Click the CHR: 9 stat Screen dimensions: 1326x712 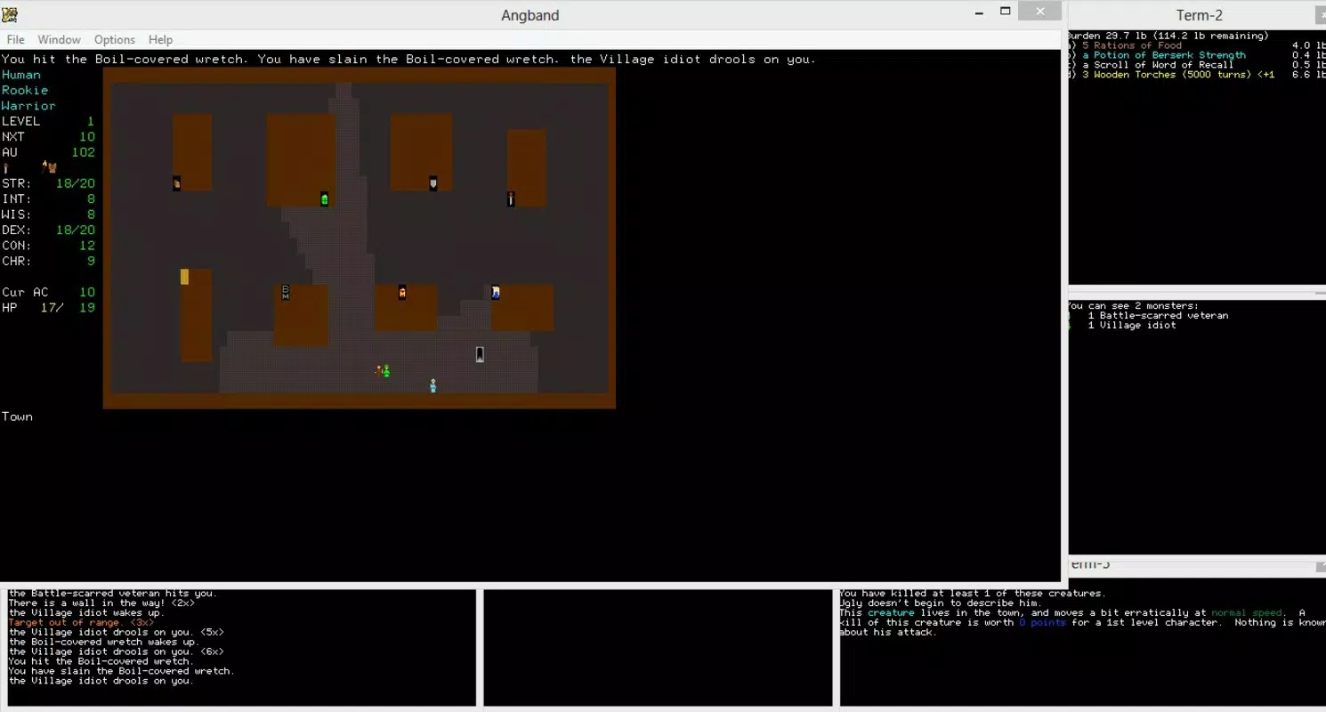tap(48, 261)
